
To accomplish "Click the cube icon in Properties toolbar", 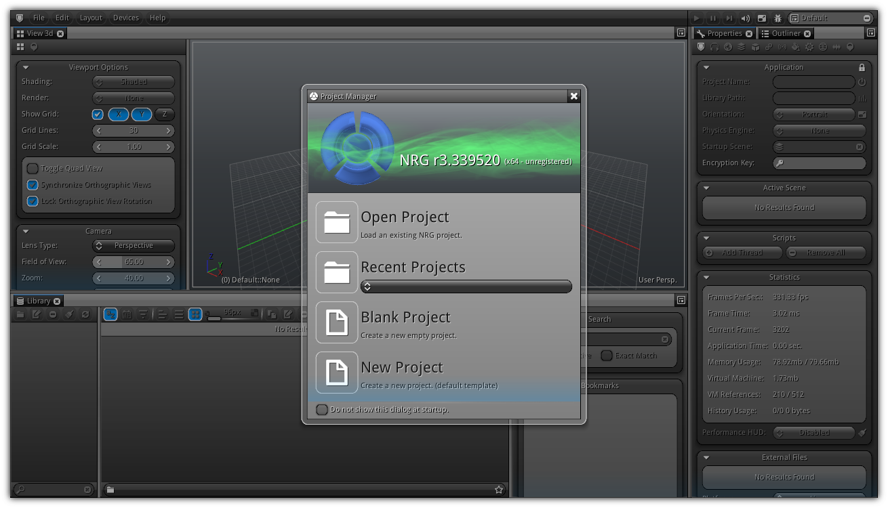I will 755,47.
